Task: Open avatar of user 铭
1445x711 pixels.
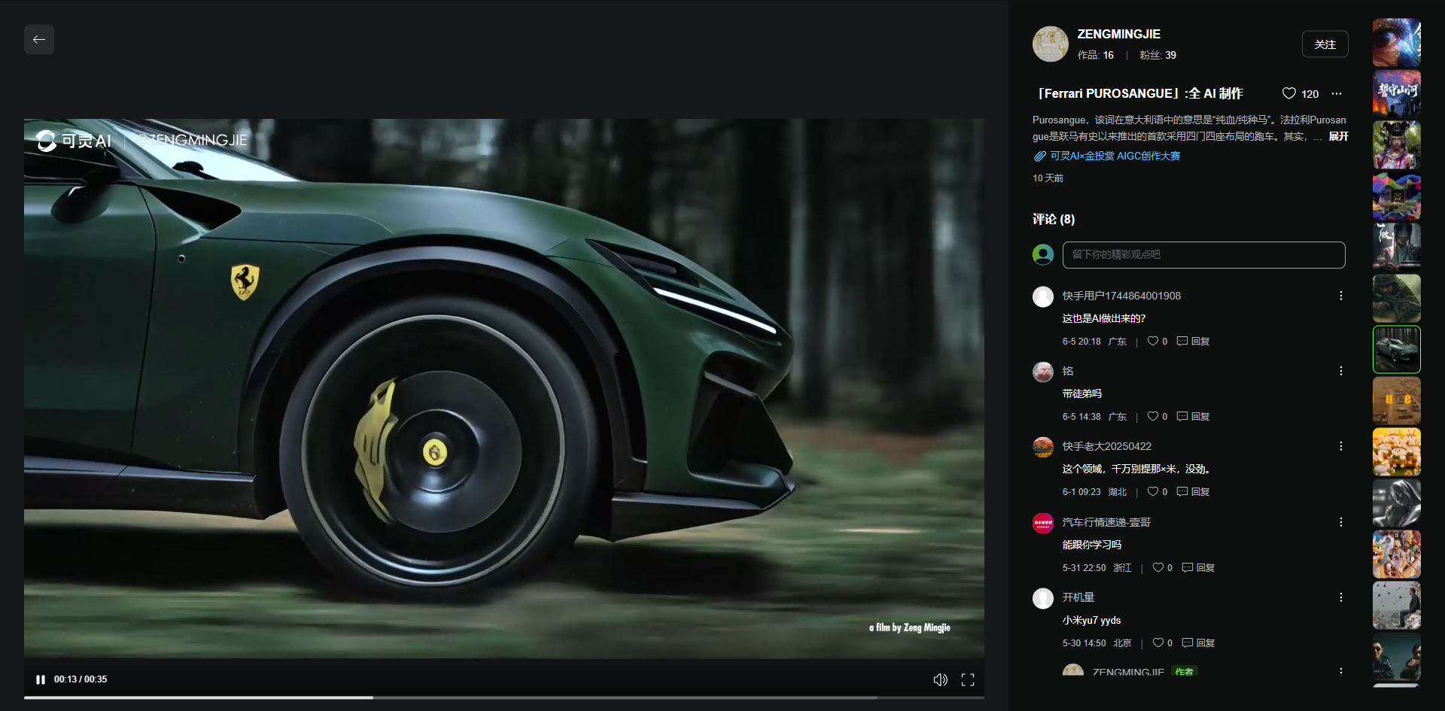Action: (1043, 372)
